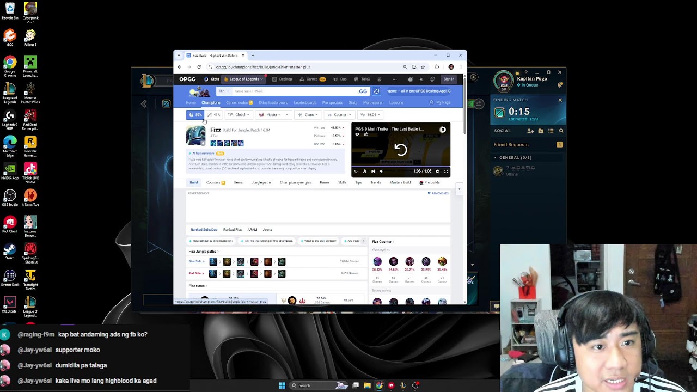This screenshot has width=697, height=392.
Task: Show more AI question chips arrow
Action: click(364, 241)
